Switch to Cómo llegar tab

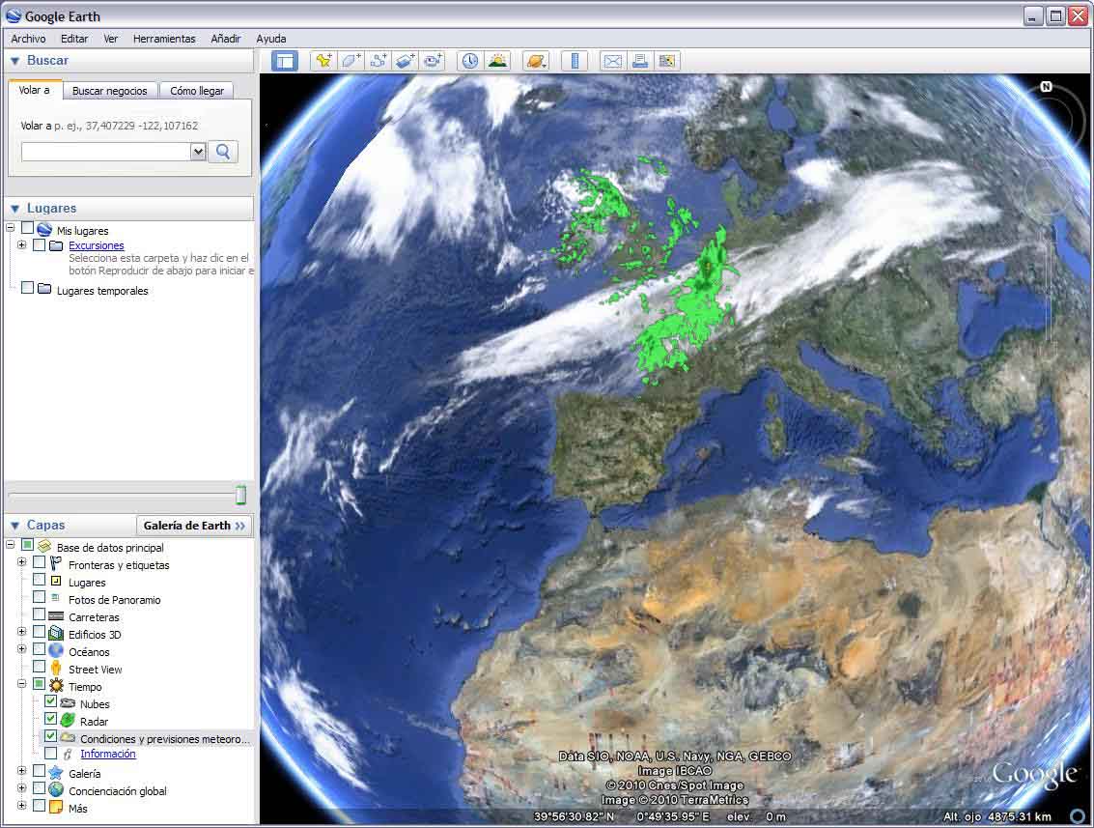click(x=197, y=91)
